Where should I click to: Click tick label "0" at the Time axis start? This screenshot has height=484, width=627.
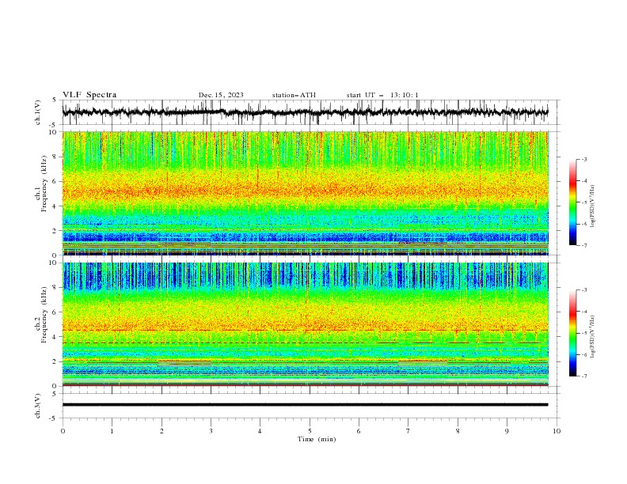pyautogui.click(x=63, y=431)
